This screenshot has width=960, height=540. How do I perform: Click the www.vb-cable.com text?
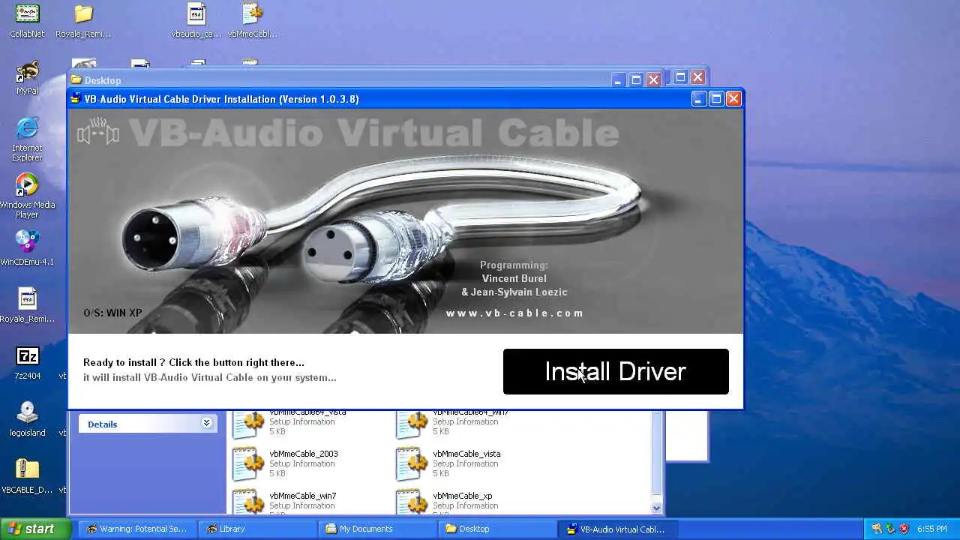coord(514,313)
